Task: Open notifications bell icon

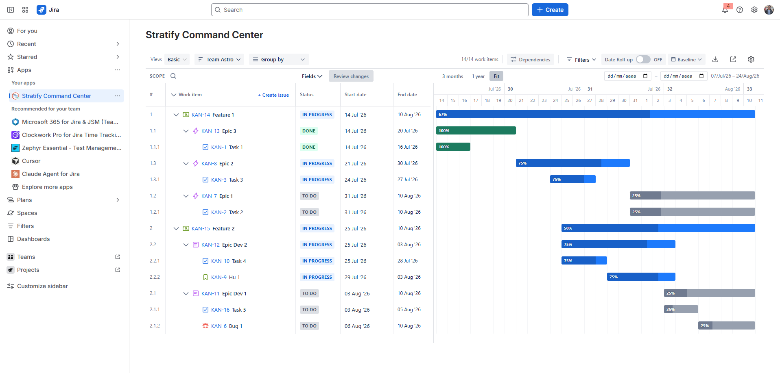Action: [725, 10]
